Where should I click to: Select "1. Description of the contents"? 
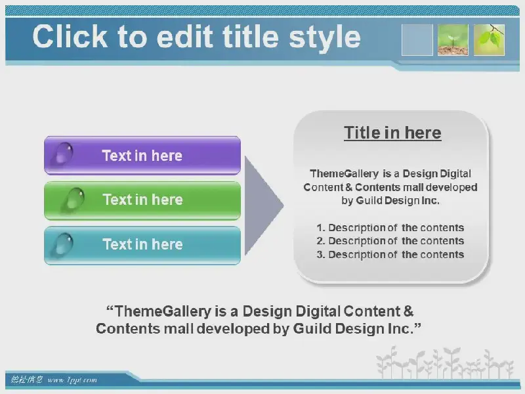390,228
